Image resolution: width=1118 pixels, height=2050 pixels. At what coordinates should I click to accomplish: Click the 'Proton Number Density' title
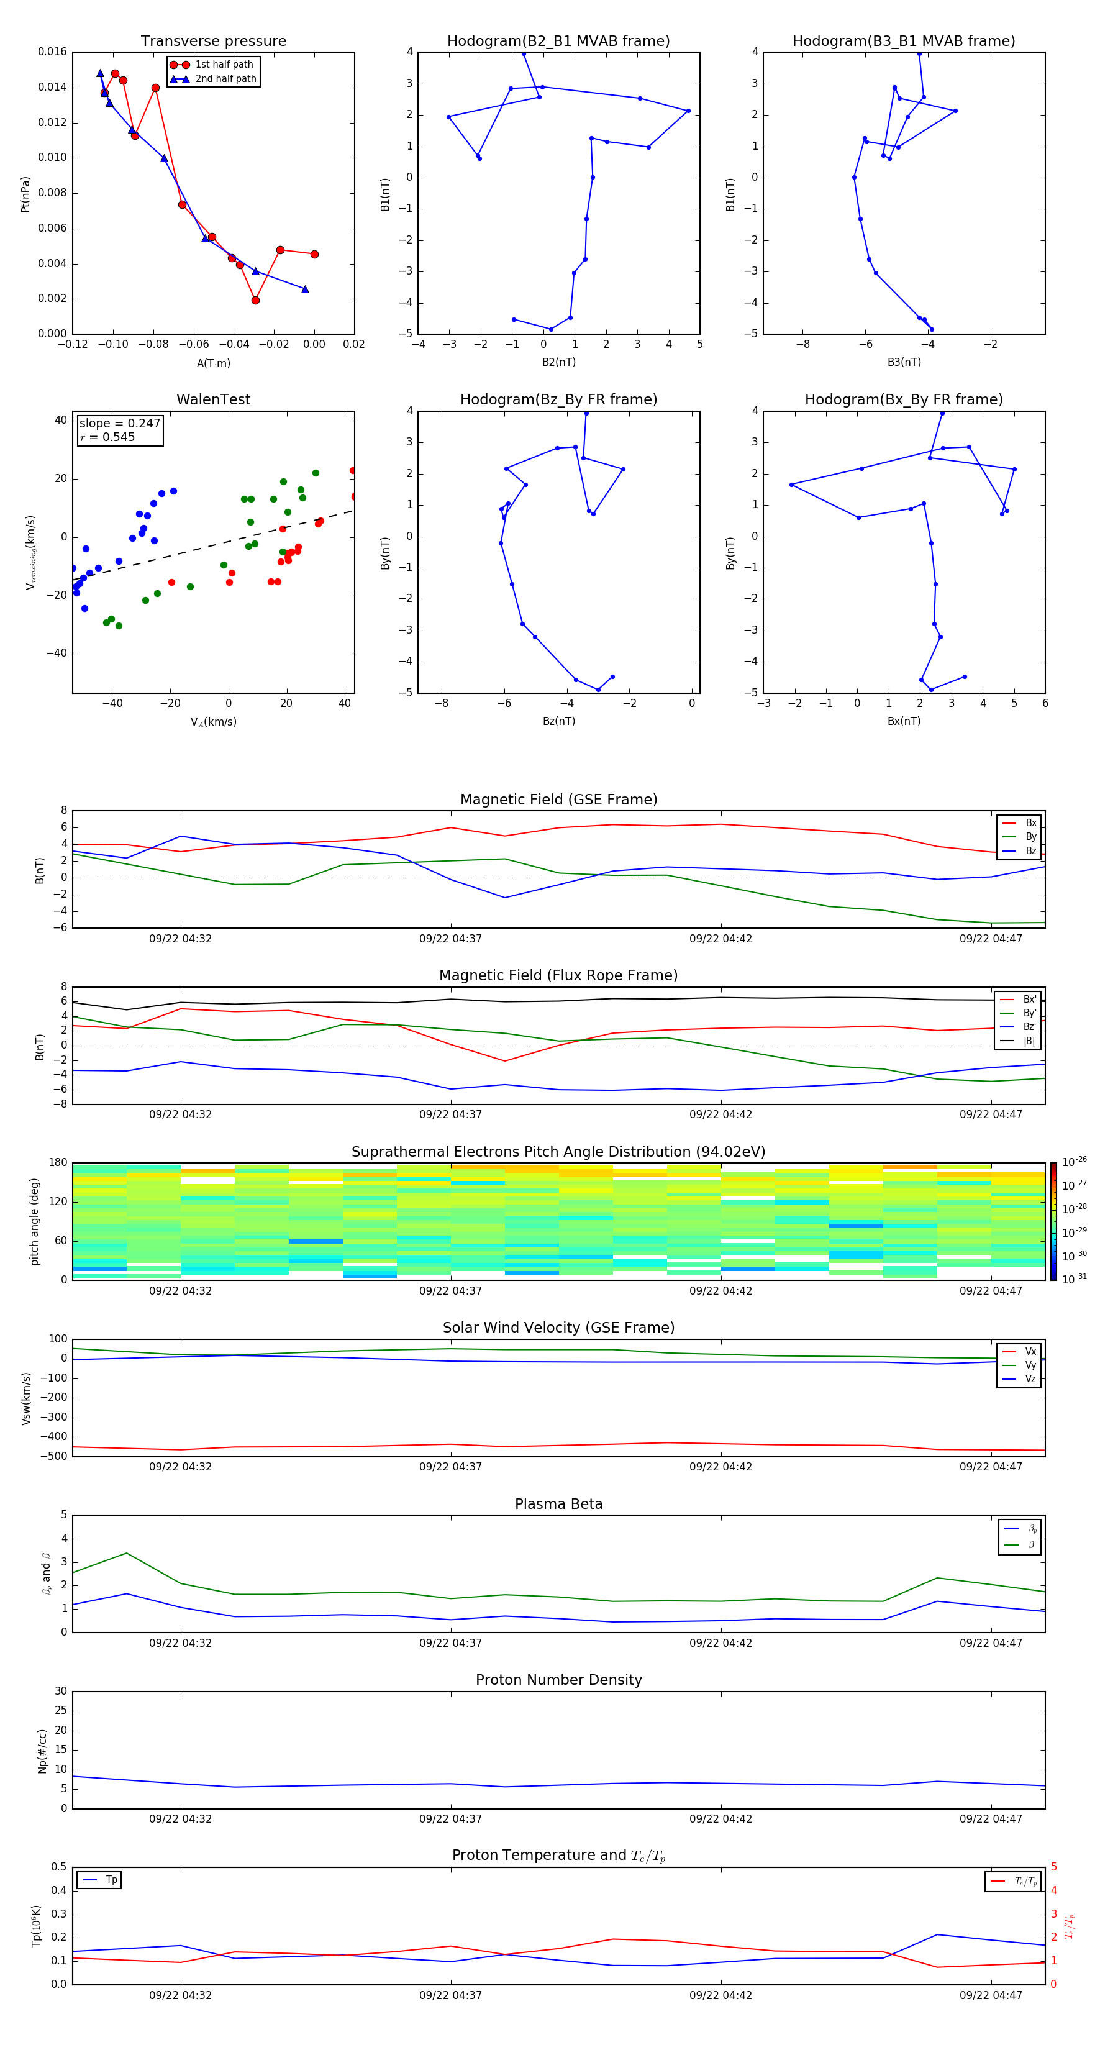tap(558, 1680)
